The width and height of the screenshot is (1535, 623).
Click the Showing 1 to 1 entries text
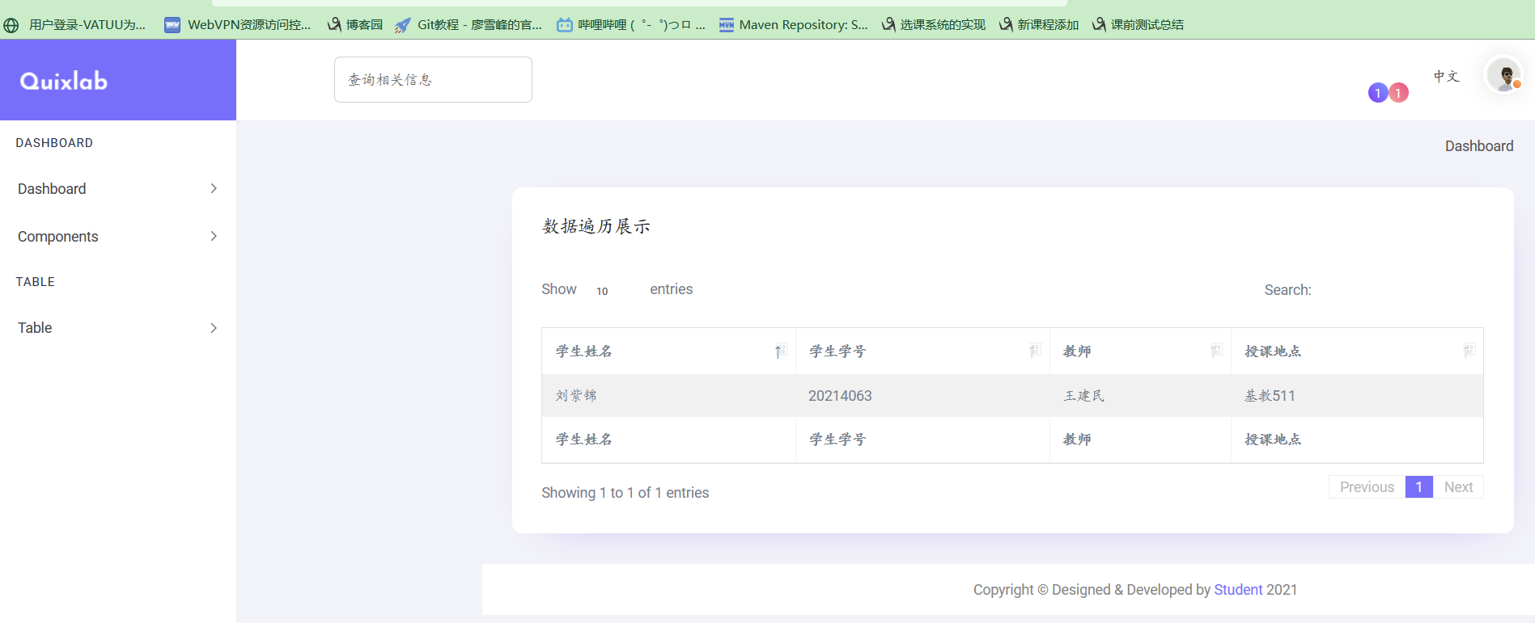tap(625, 493)
